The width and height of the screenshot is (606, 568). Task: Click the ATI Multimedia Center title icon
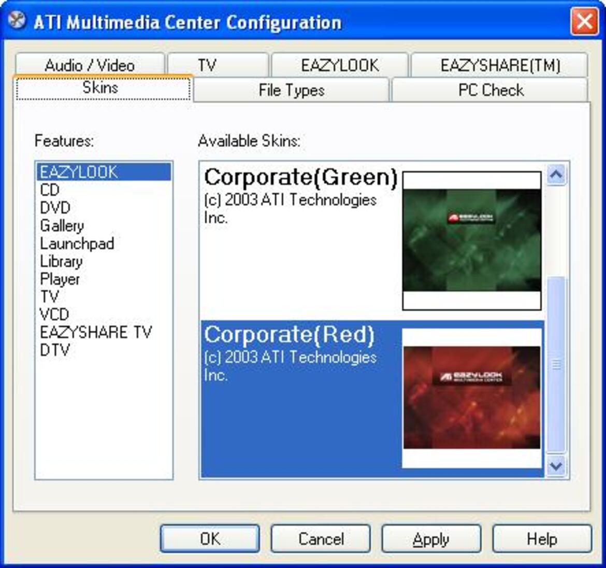pos(17,20)
